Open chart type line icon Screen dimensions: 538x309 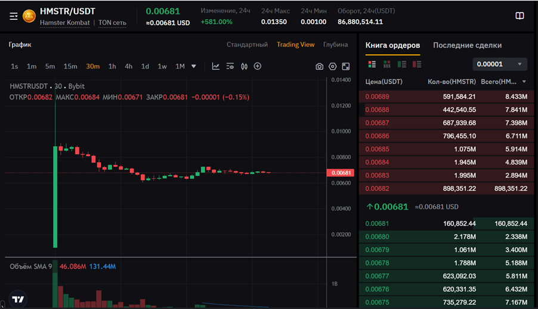point(215,66)
